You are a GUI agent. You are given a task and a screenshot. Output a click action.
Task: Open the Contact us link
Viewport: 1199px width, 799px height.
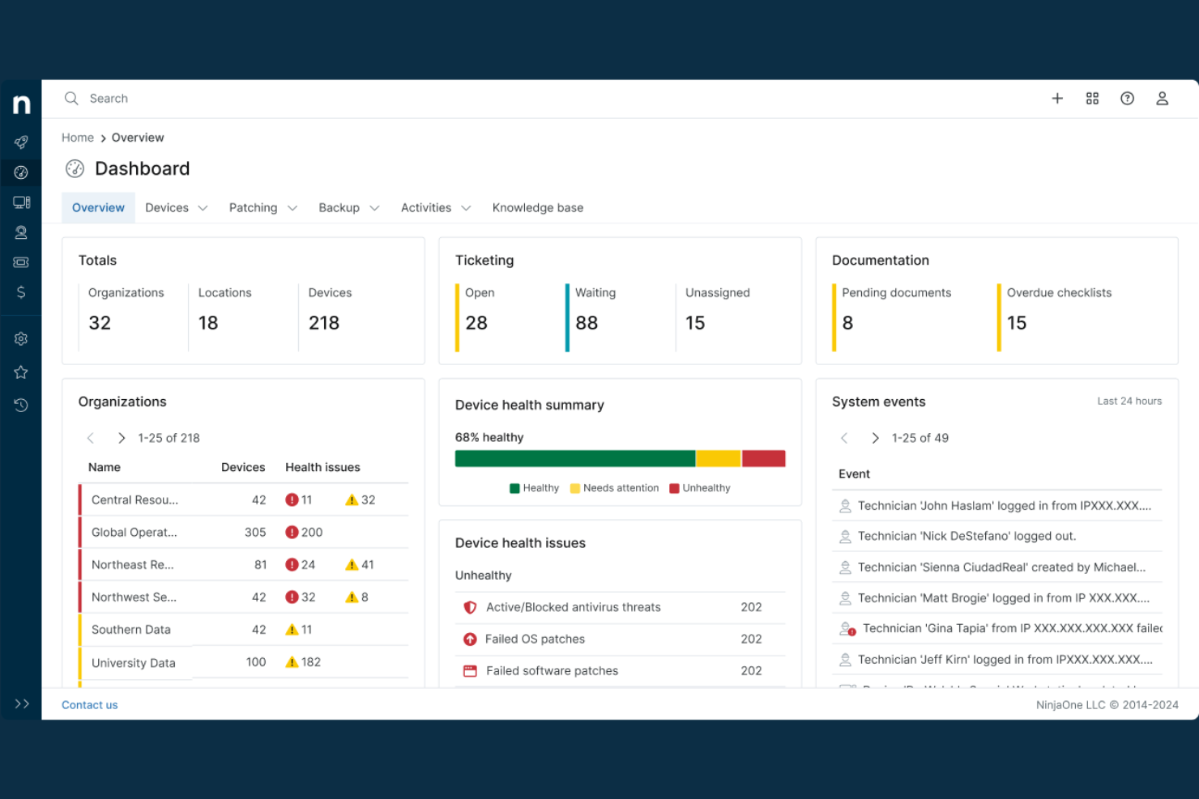(x=90, y=705)
